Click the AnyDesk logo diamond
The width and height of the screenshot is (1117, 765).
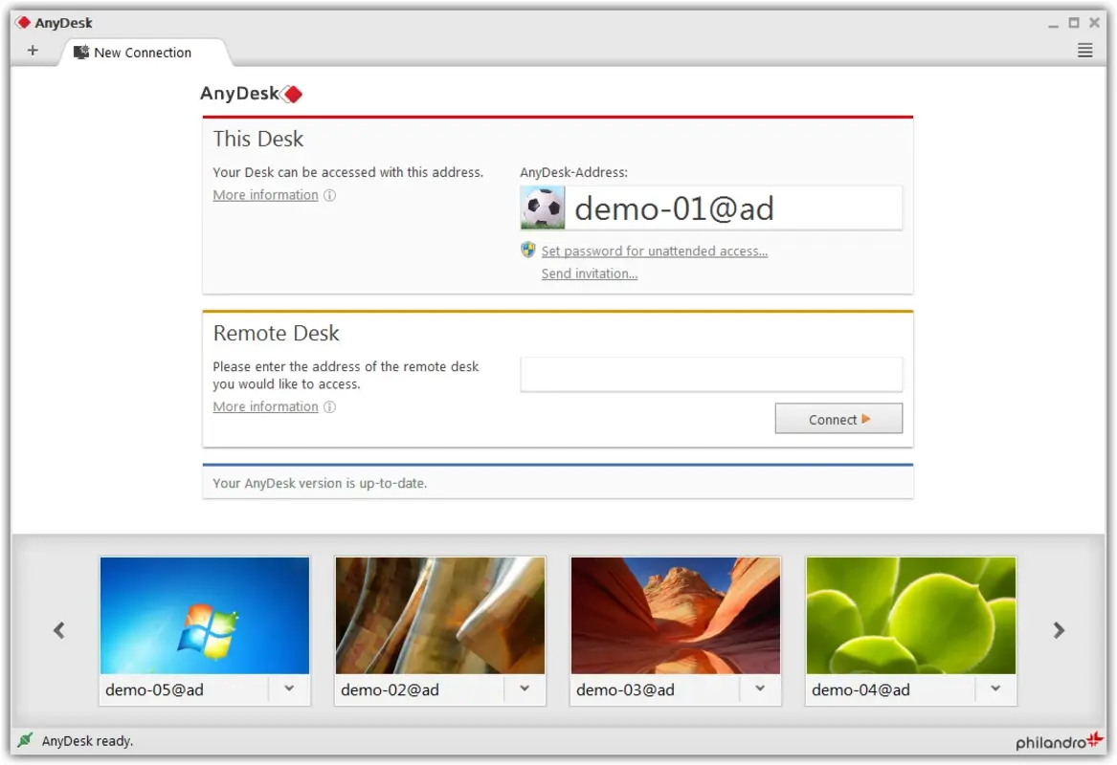(x=292, y=93)
